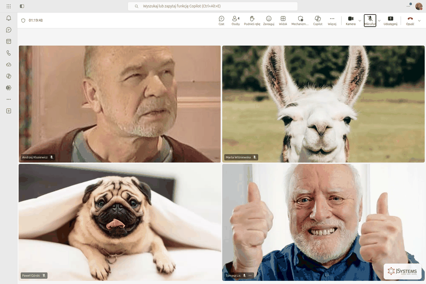The height and width of the screenshot is (284, 426).
Task: Click the Udostępnij share screen button
Action: point(390,20)
